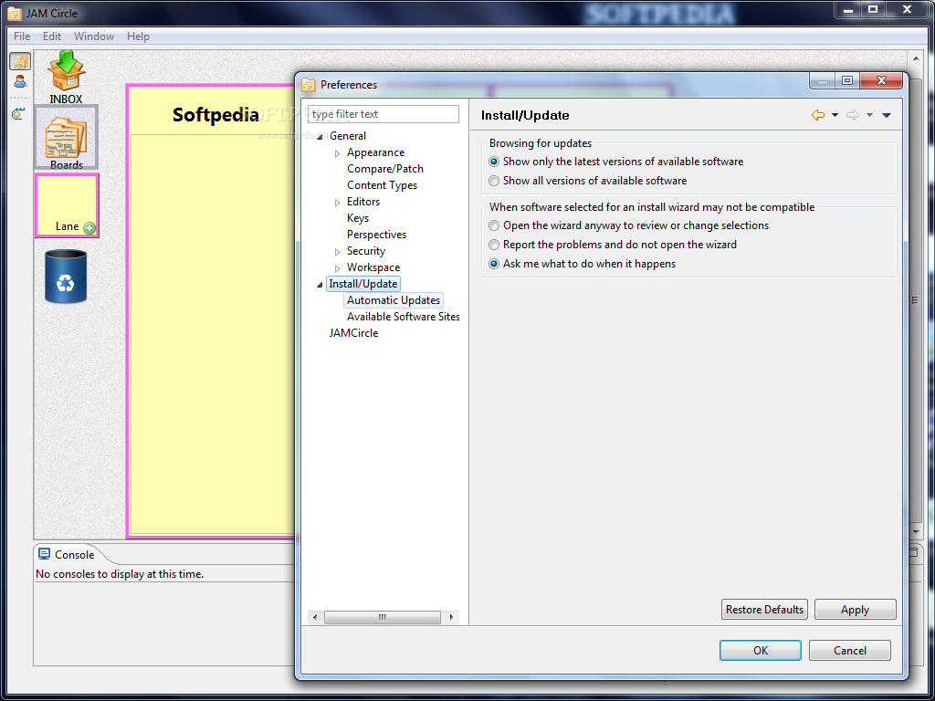Viewport: 935px width, 701px height.
Task: Select Keys in preferences tree
Action: (x=358, y=218)
